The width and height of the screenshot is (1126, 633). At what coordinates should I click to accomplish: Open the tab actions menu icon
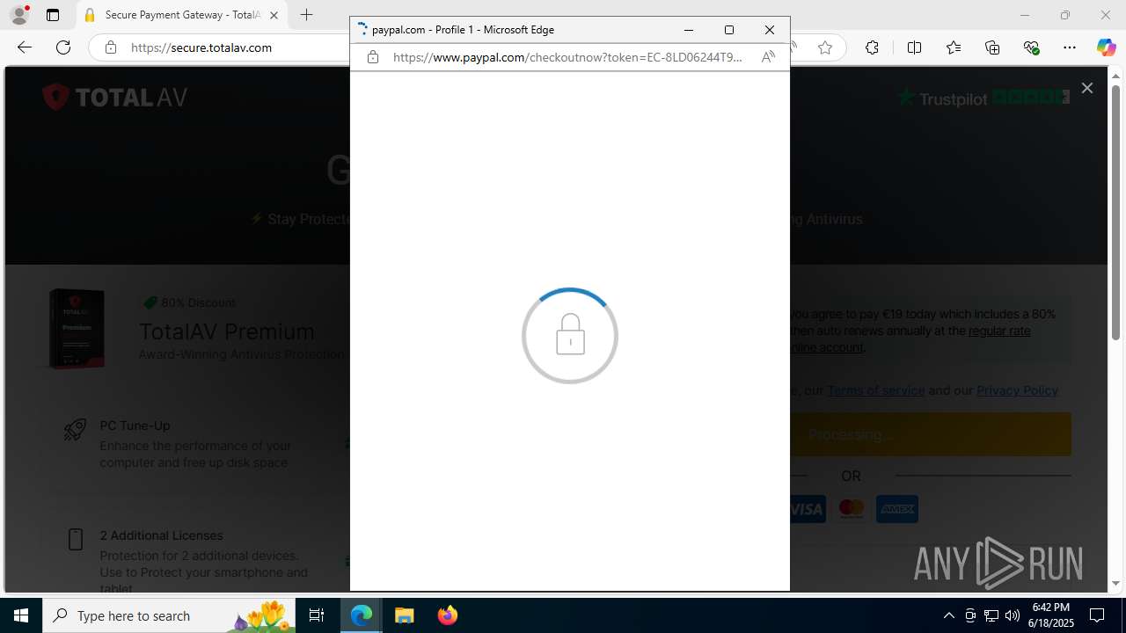[x=53, y=15]
